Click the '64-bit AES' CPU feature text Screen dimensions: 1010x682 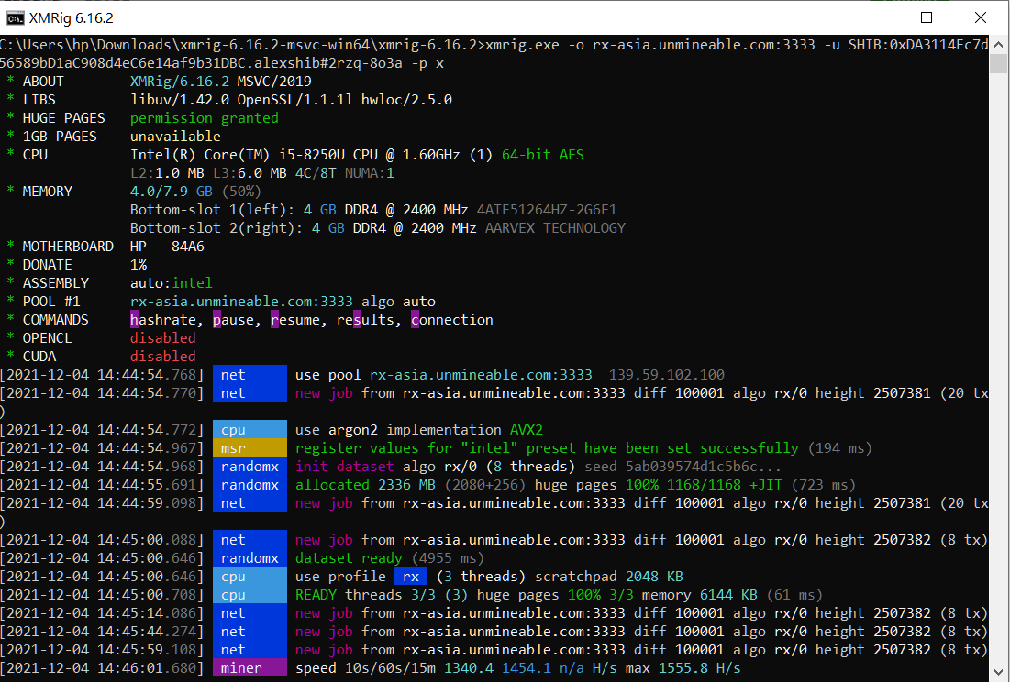[x=542, y=155]
